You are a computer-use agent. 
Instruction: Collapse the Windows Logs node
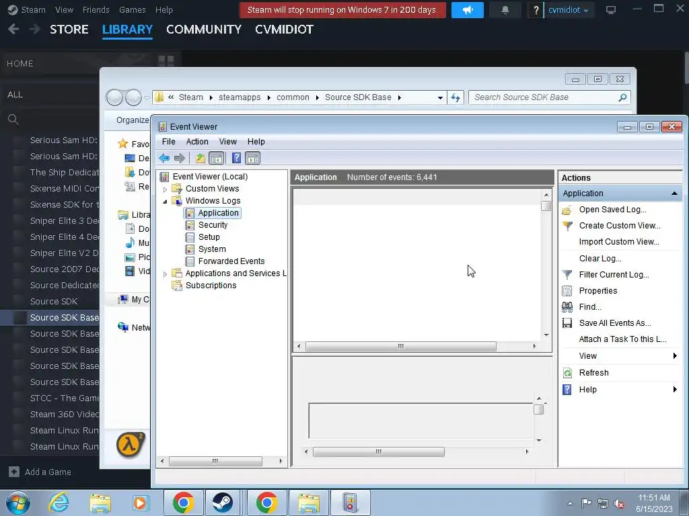[166, 202]
